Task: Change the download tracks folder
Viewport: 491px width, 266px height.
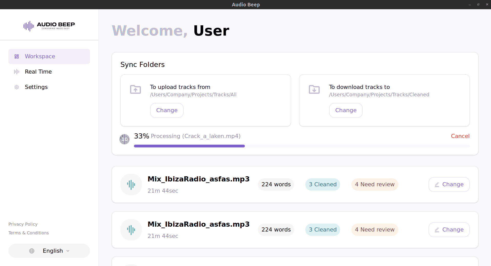Action: (346, 110)
